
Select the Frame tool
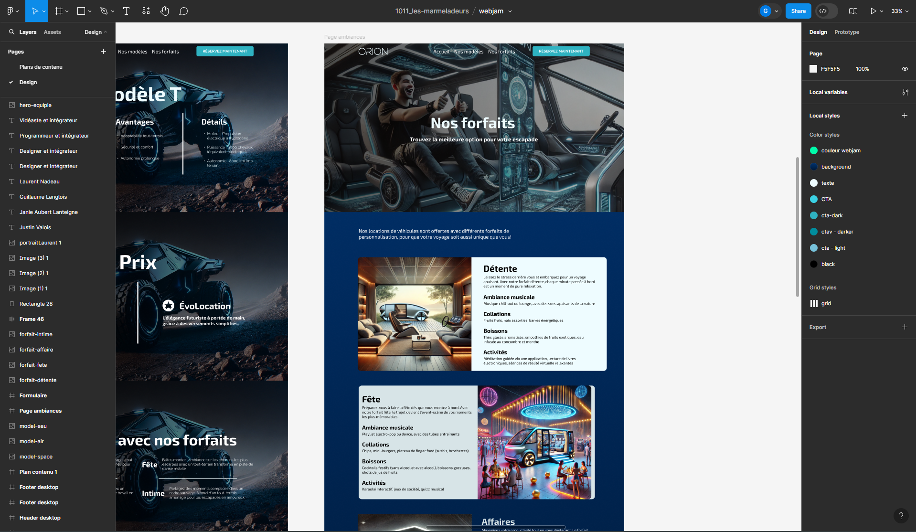tap(58, 11)
